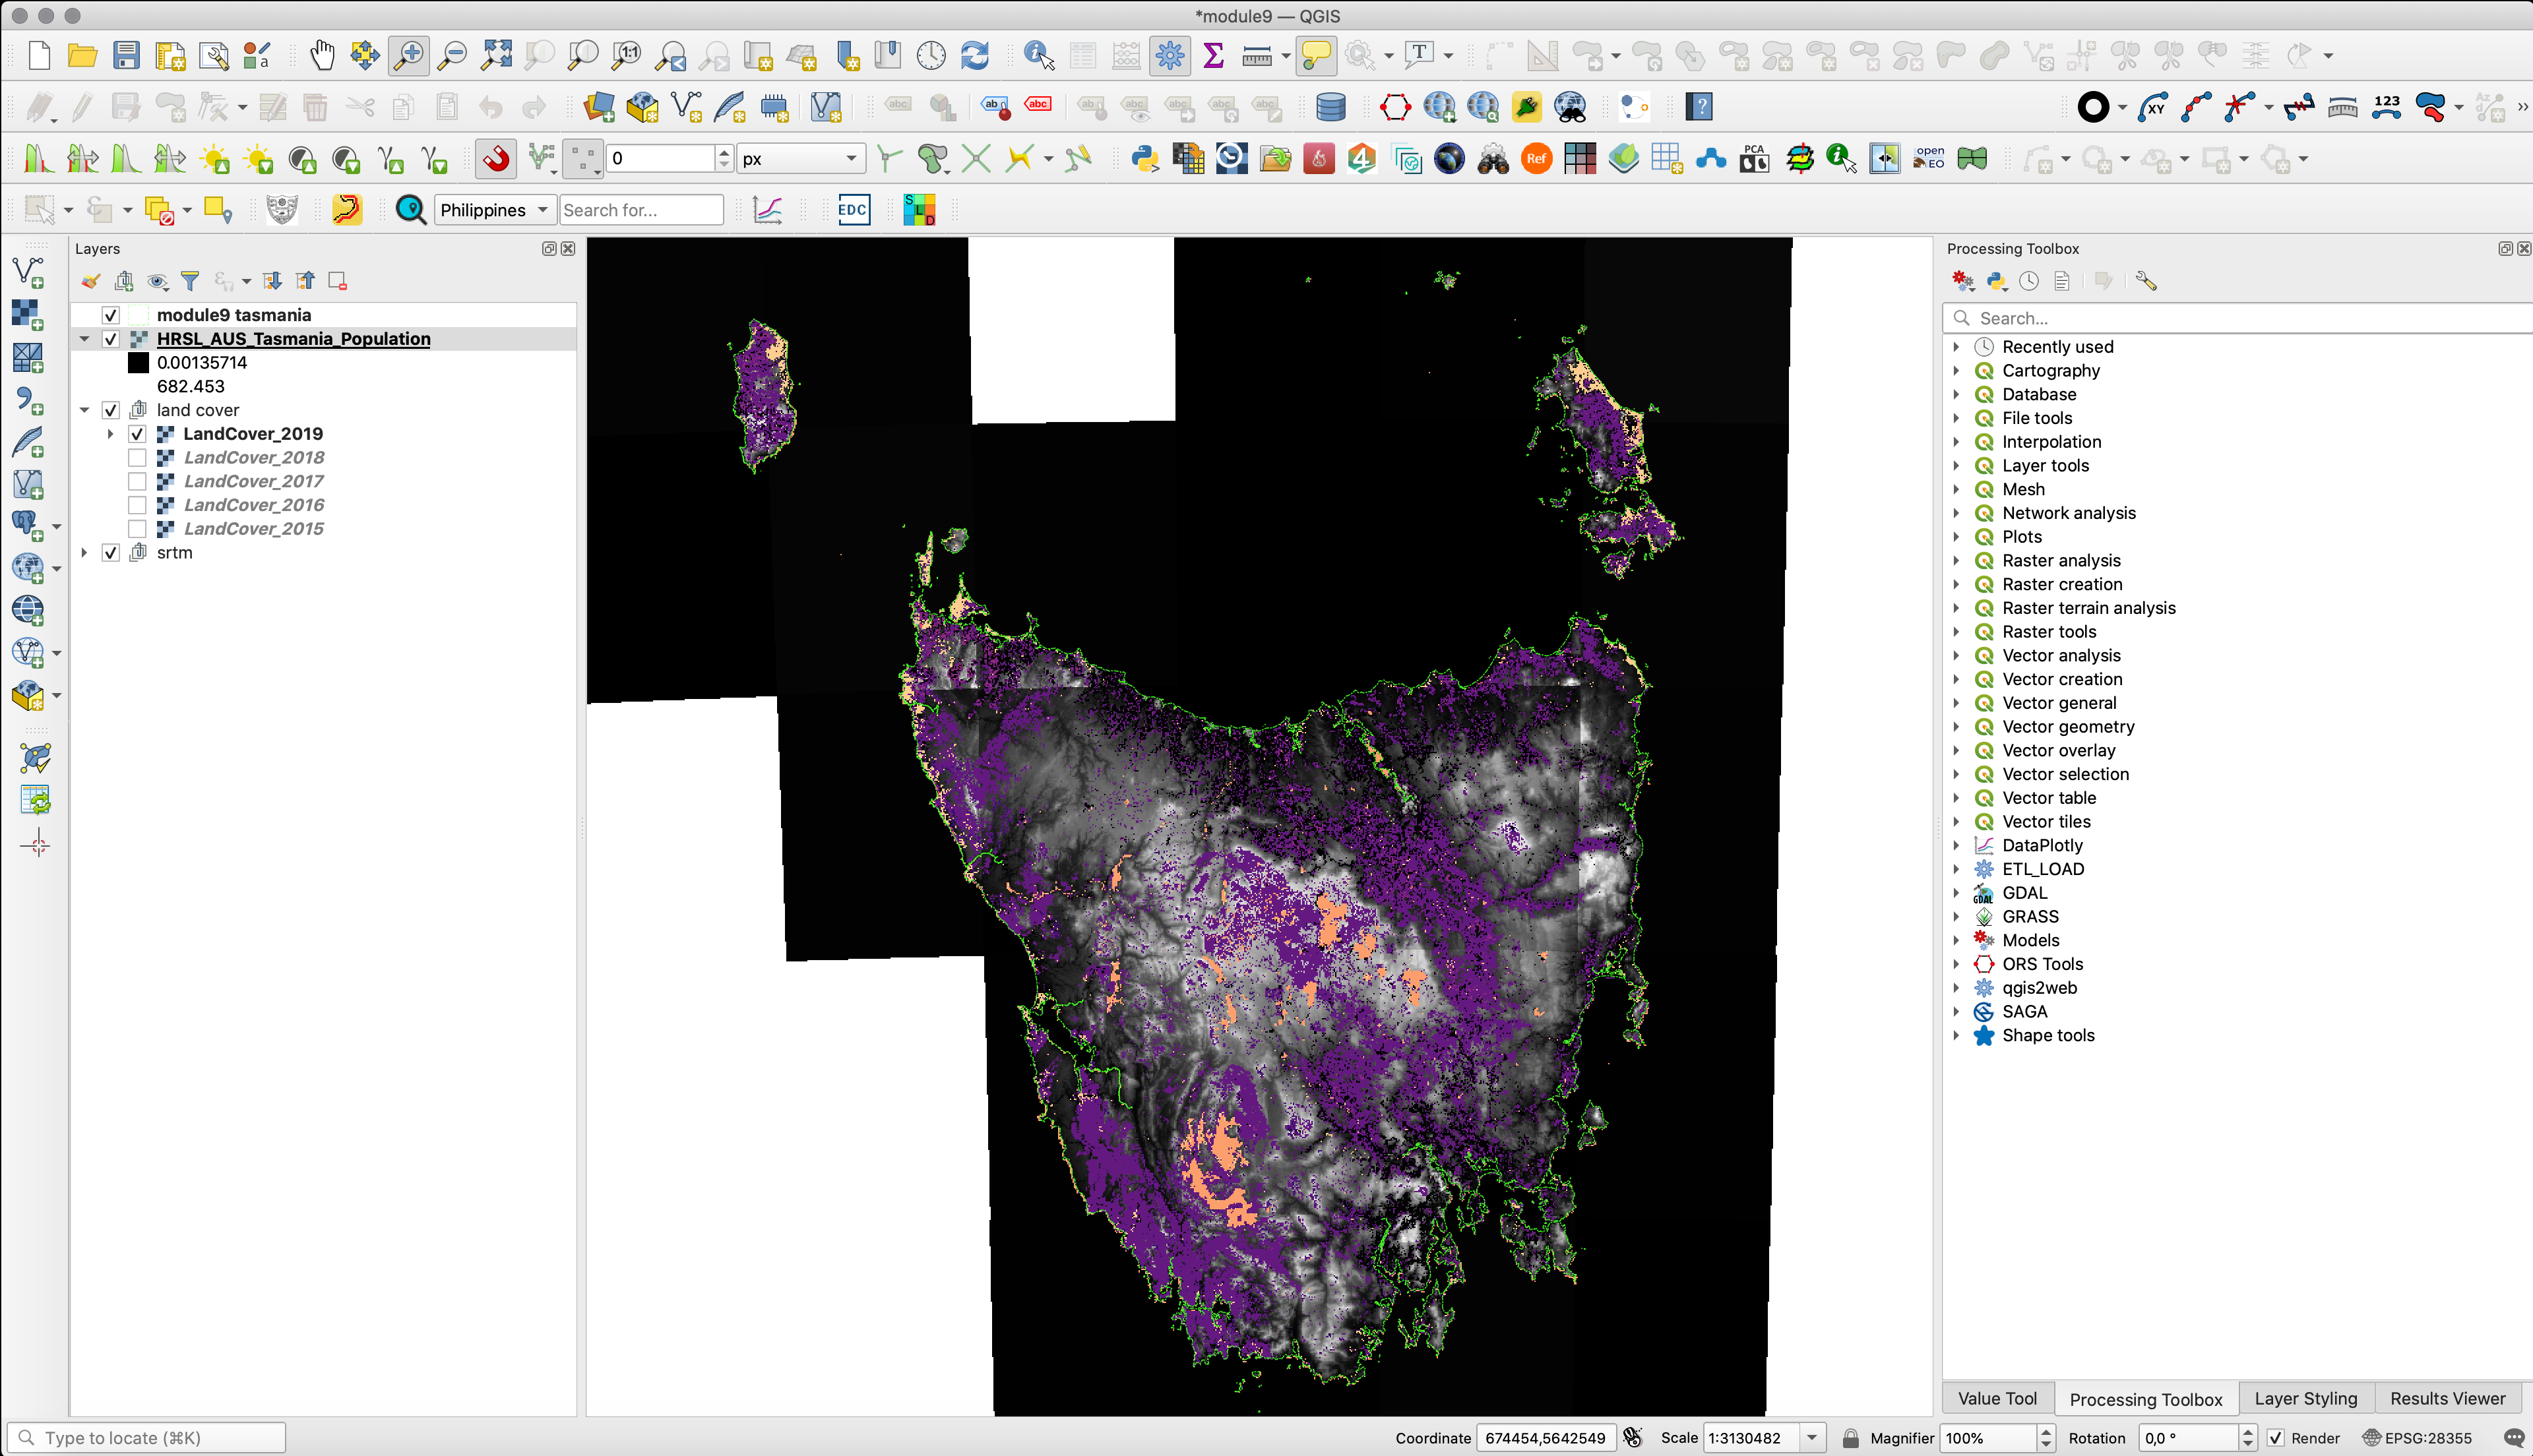Select the Zoom In magnifier tool
2533x1456 pixels.
tap(409, 55)
